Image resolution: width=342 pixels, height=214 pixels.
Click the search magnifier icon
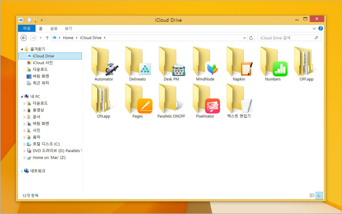pos(316,38)
